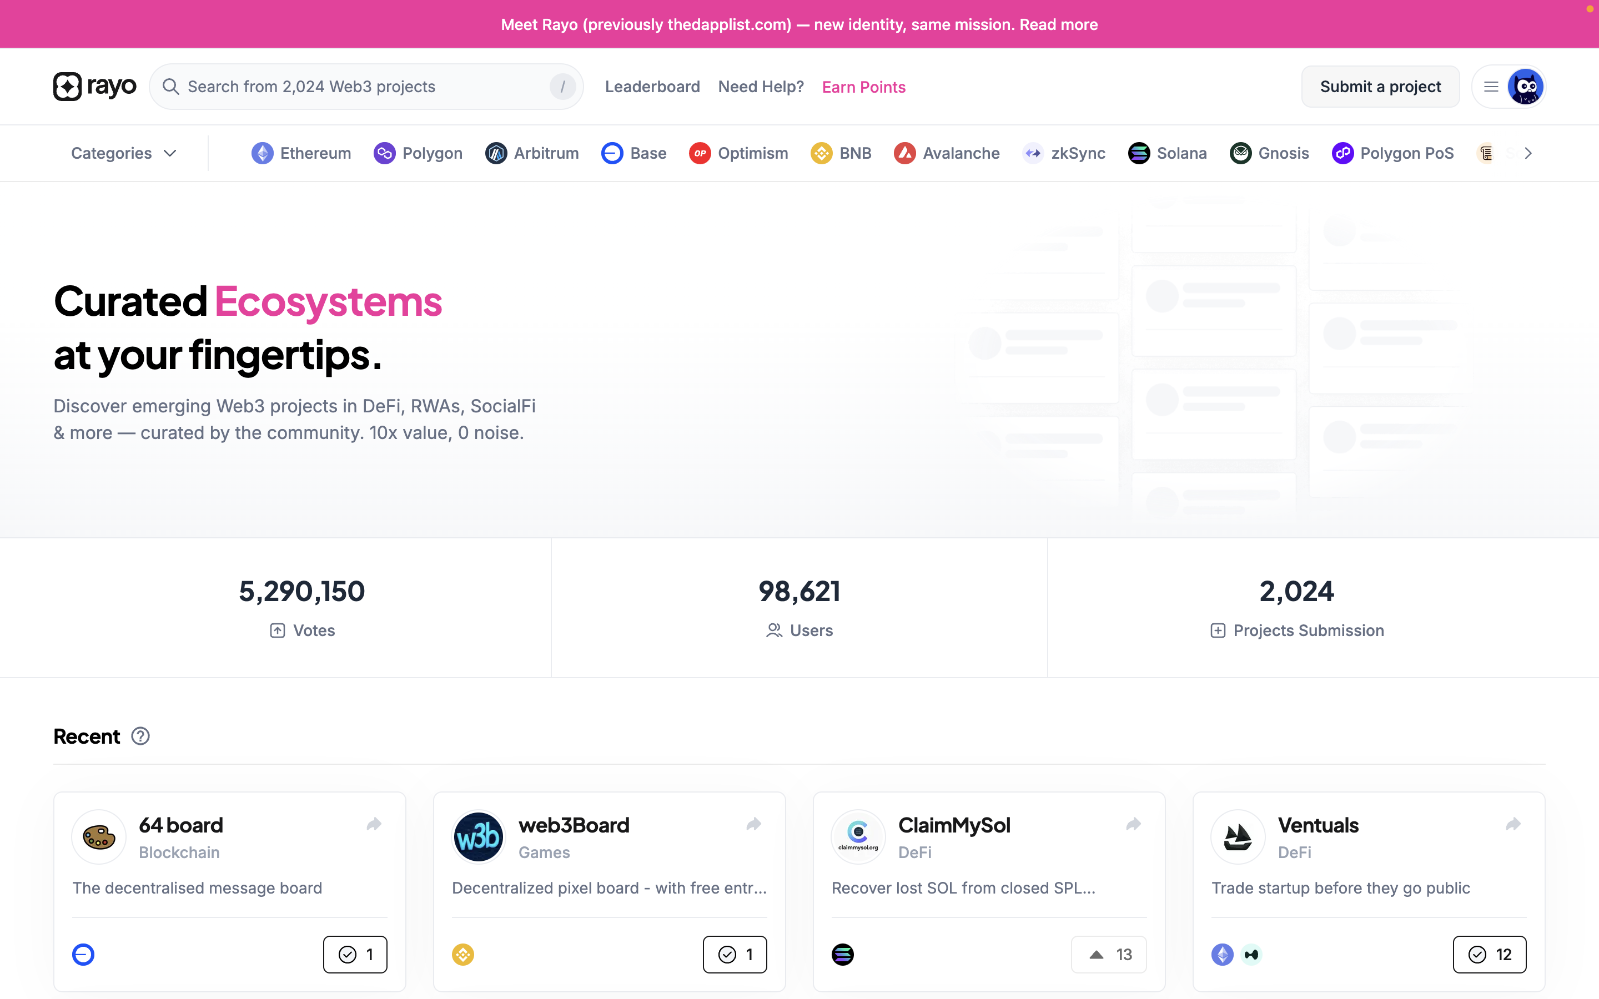Click Submit a project button
The width and height of the screenshot is (1599, 999).
click(x=1380, y=87)
